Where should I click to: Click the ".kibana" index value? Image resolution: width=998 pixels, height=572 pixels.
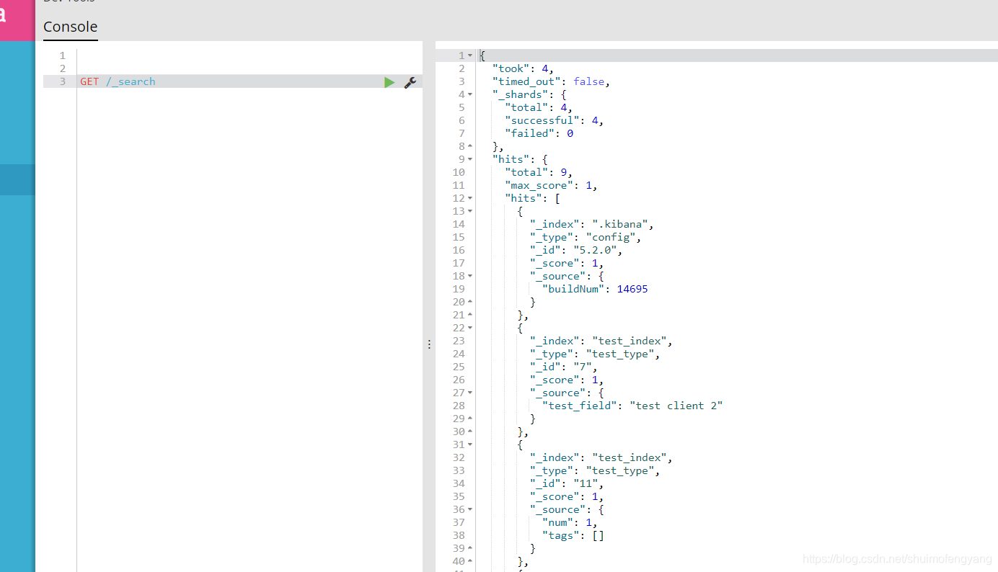(621, 224)
